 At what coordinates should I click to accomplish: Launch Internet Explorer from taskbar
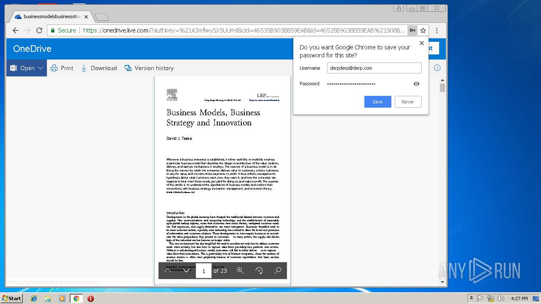click(34, 298)
